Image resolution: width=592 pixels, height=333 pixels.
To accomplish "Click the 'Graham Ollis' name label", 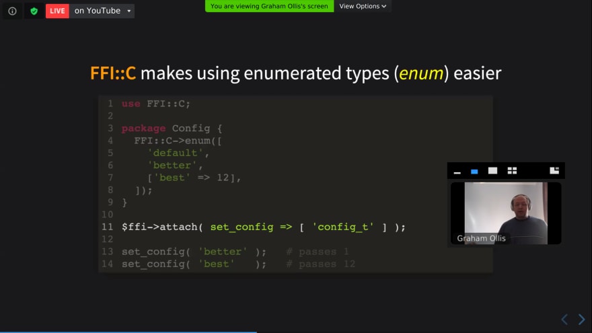I will 481,238.
